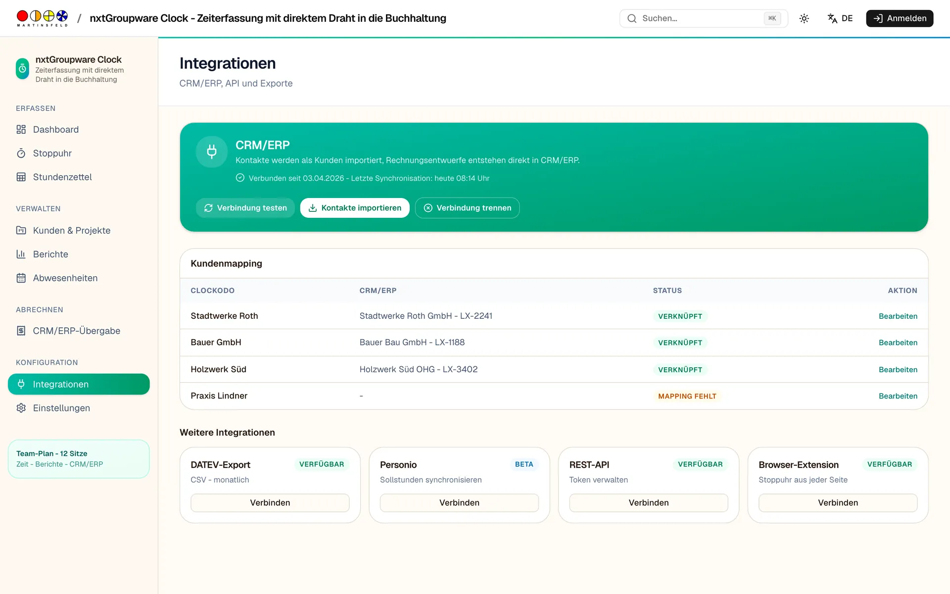
Task: Click the large plug icon in CRM/ERP banner
Action: (212, 151)
